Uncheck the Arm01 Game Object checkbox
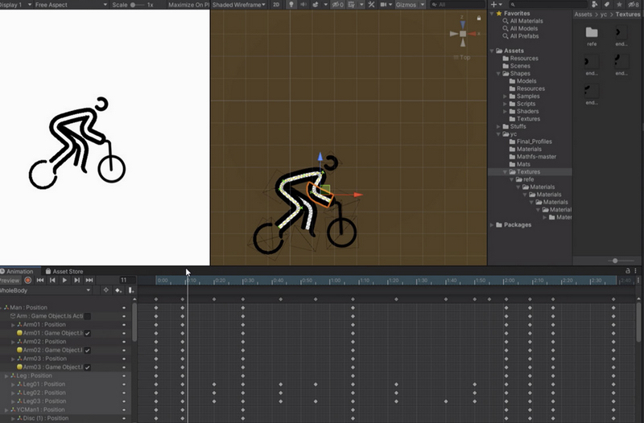Screen dimensions: 644x423 click(x=87, y=333)
